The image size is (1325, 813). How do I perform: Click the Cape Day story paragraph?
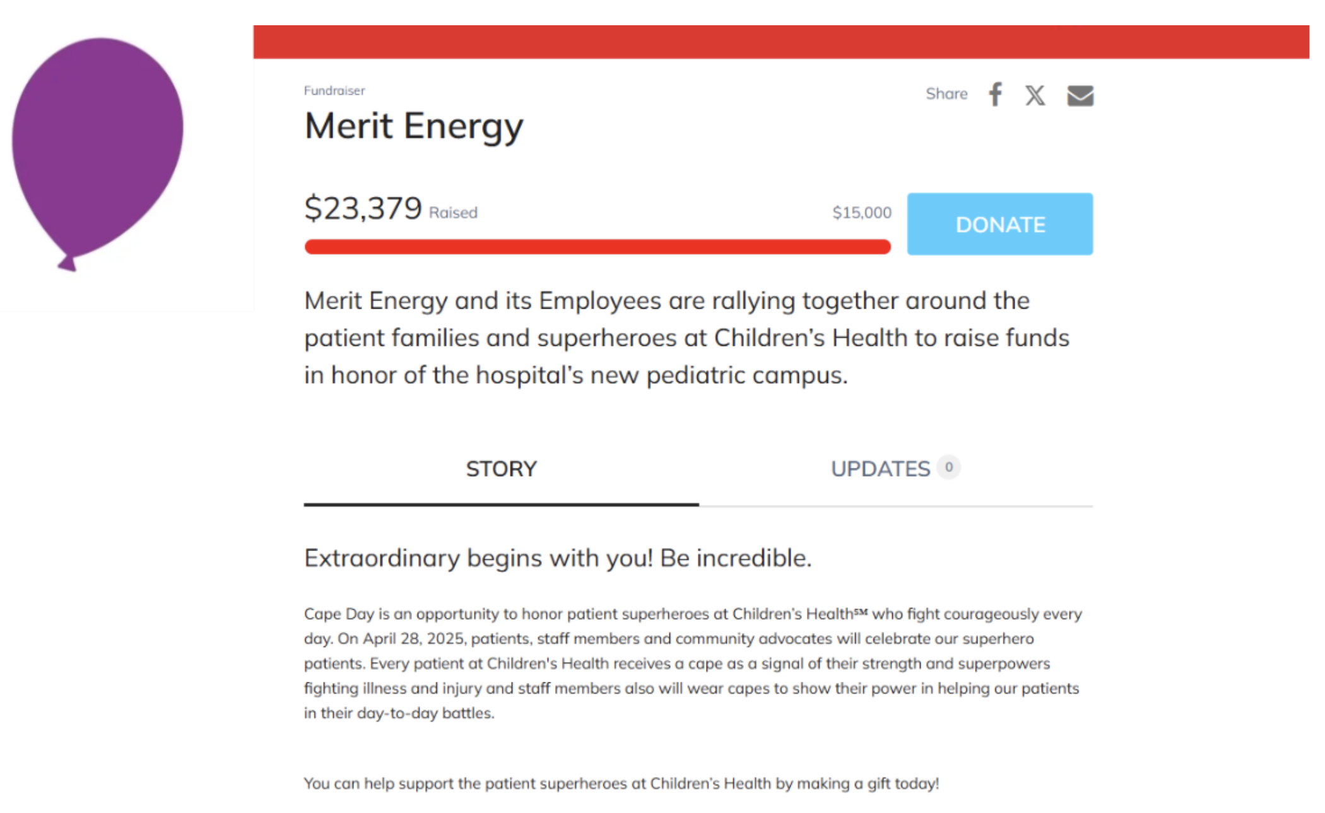pos(693,663)
